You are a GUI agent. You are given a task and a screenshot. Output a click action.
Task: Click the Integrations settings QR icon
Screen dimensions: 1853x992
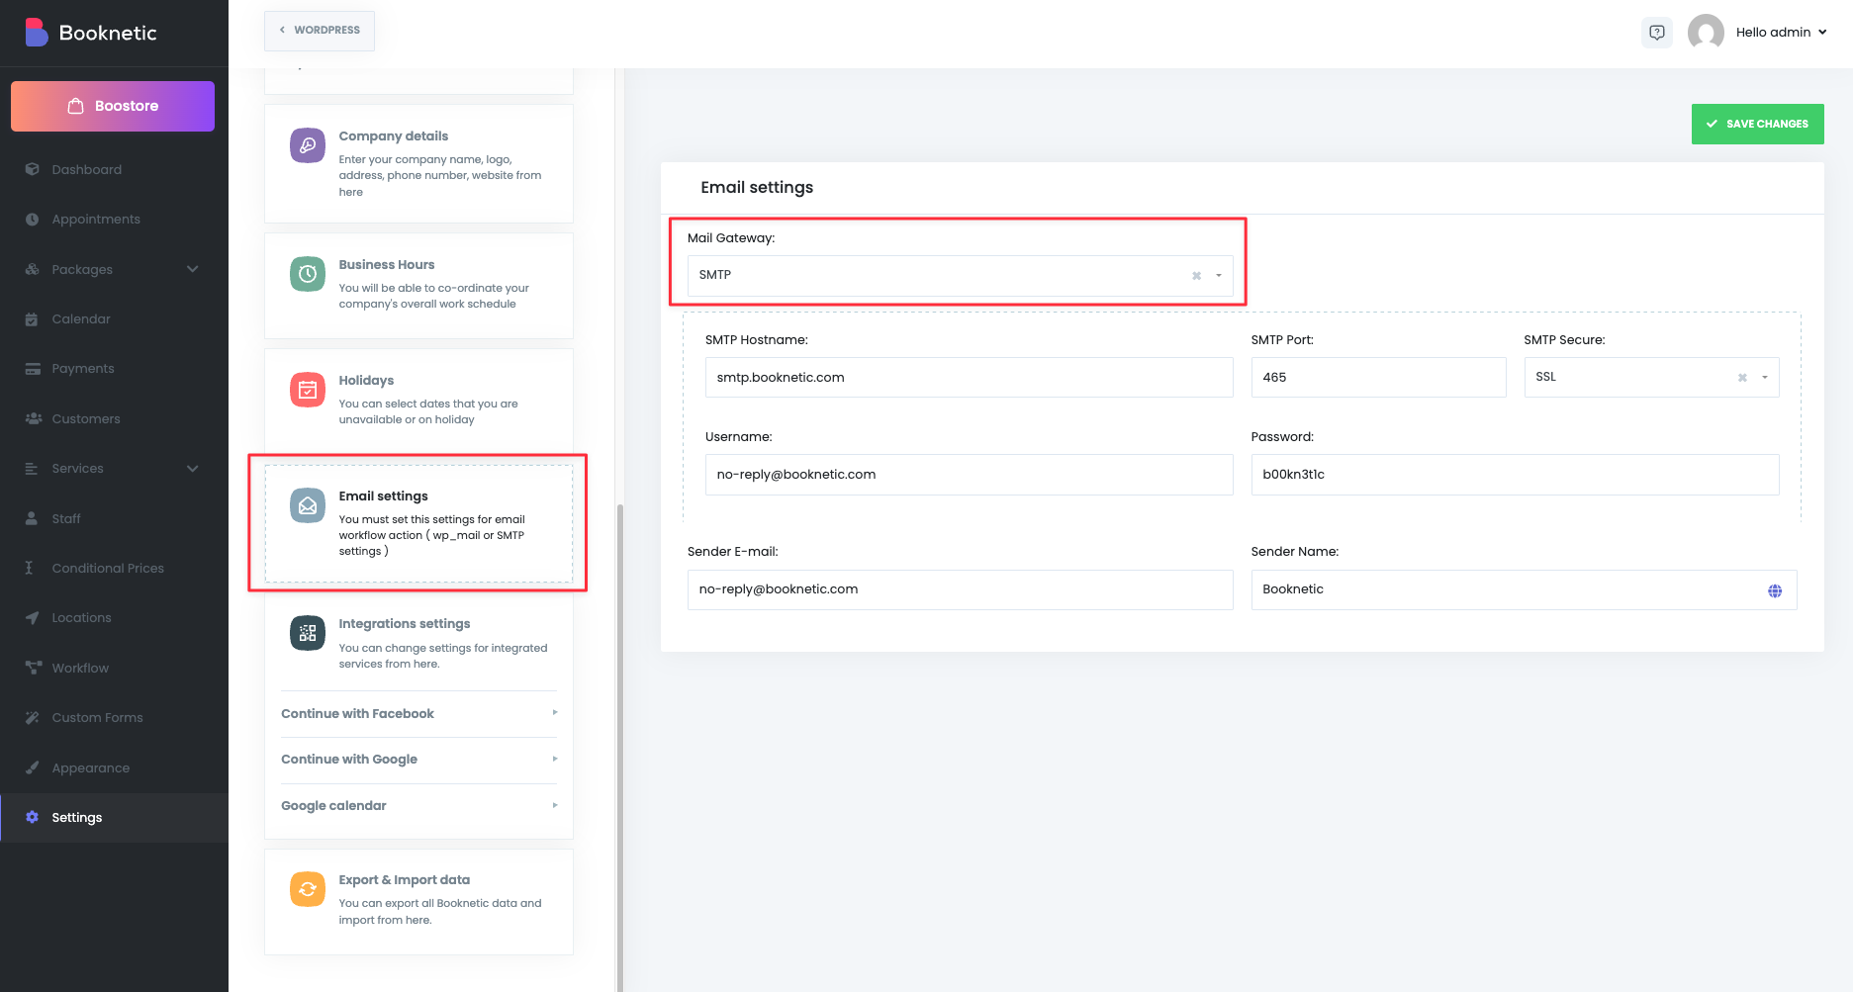click(x=307, y=633)
